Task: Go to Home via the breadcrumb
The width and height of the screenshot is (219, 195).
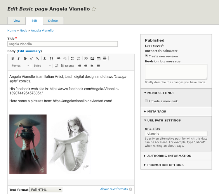Action: point(12,30)
